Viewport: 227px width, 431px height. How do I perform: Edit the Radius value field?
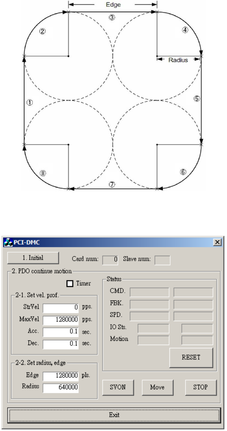(x=61, y=388)
